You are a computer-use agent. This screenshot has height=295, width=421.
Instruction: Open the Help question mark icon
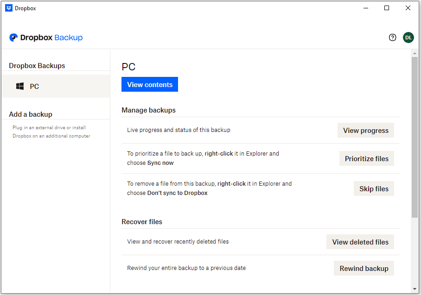tap(392, 38)
